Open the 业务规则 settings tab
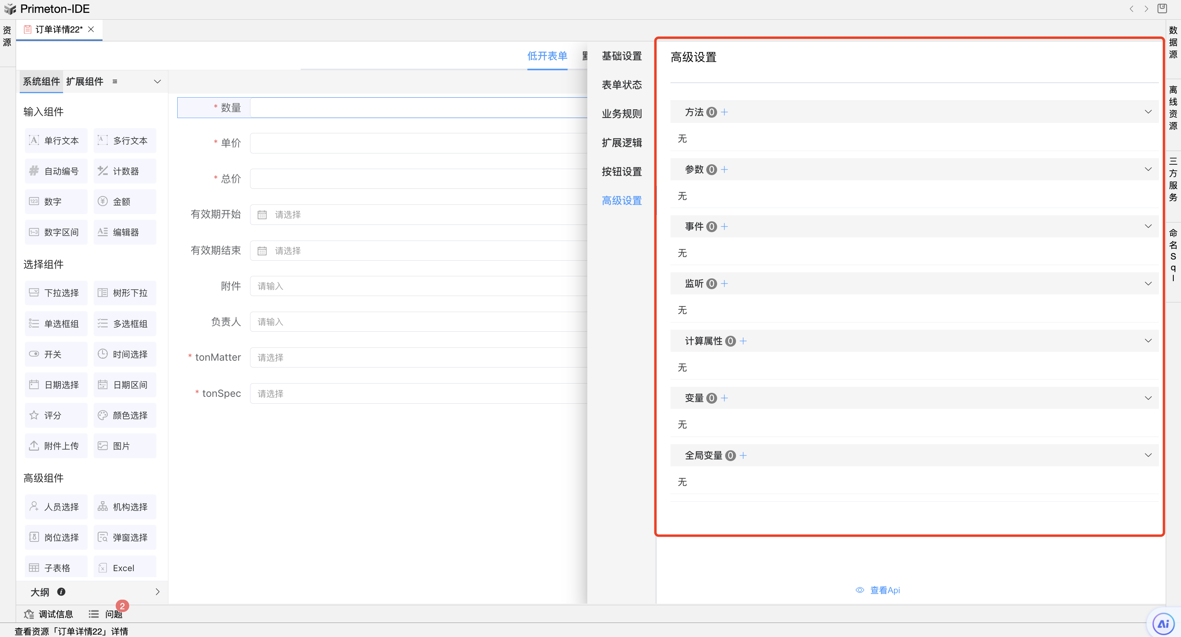This screenshot has width=1181, height=637. pyautogui.click(x=622, y=114)
